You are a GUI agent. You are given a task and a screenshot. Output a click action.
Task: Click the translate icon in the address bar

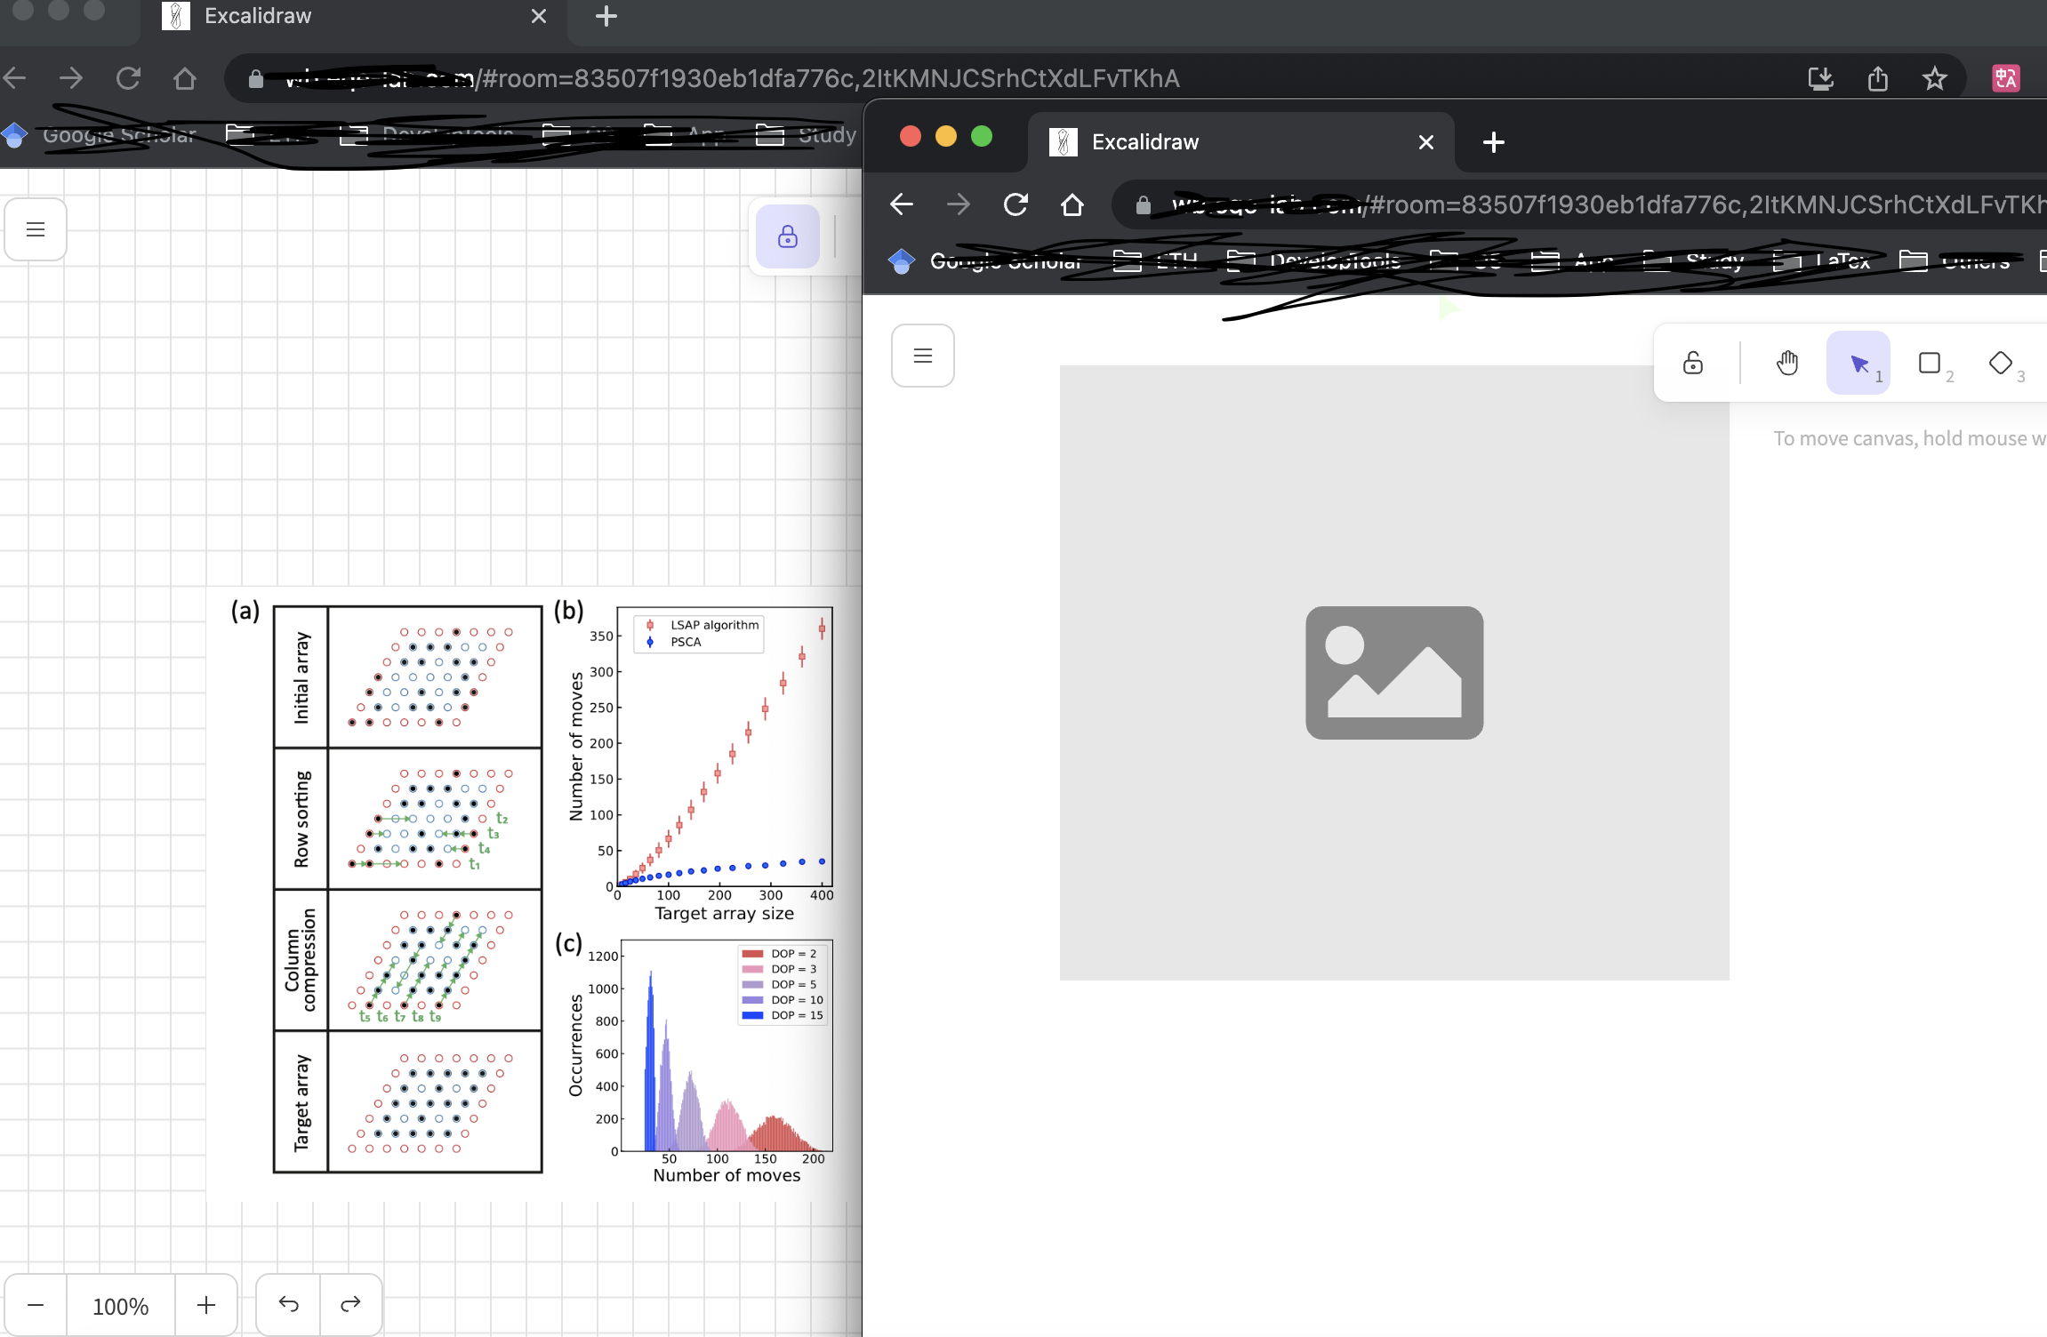point(2006,78)
